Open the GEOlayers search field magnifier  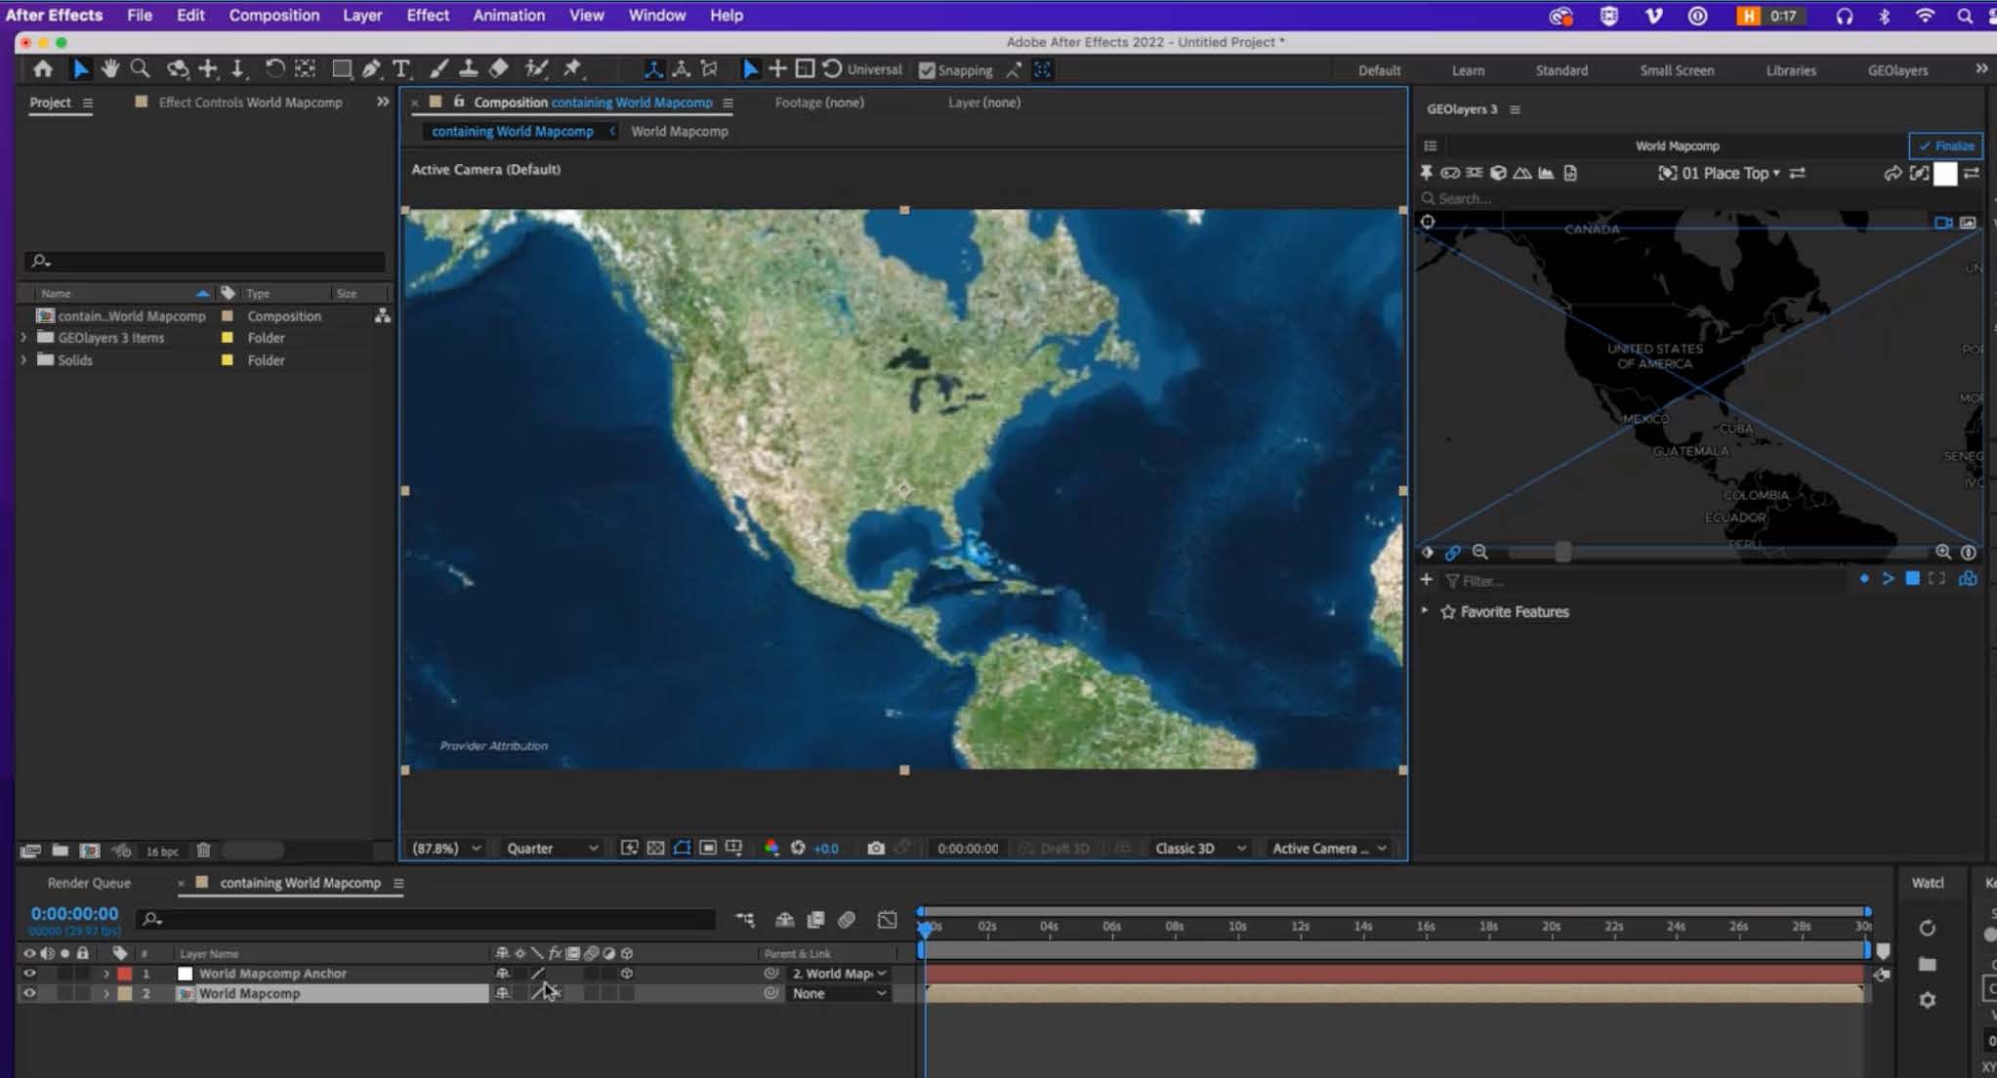pos(1429,197)
